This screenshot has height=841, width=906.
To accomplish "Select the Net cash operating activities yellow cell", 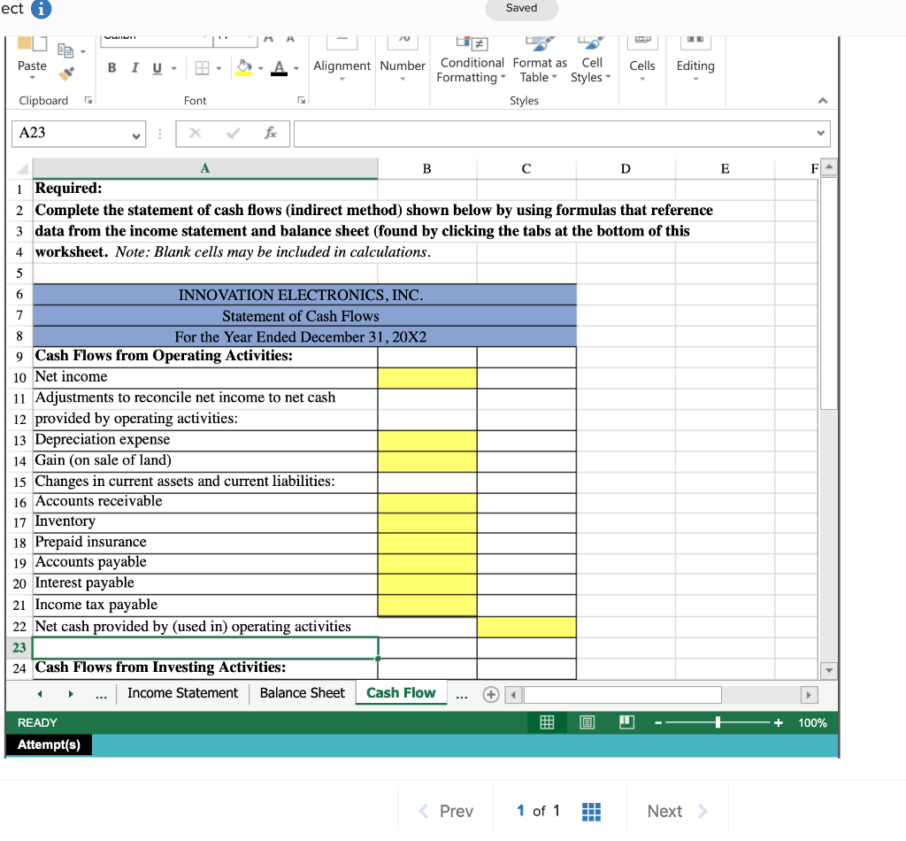I will (526, 627).
